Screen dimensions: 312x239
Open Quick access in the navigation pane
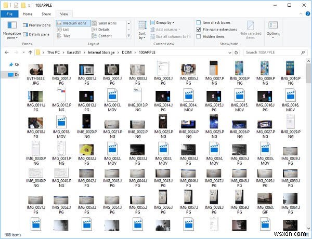(x=14, y=64)
